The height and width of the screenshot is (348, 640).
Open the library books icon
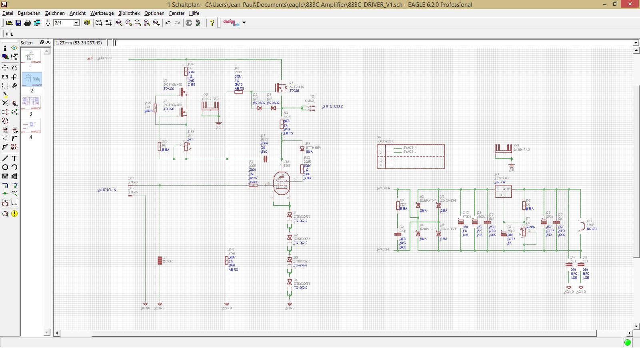(x=87, y=23)
